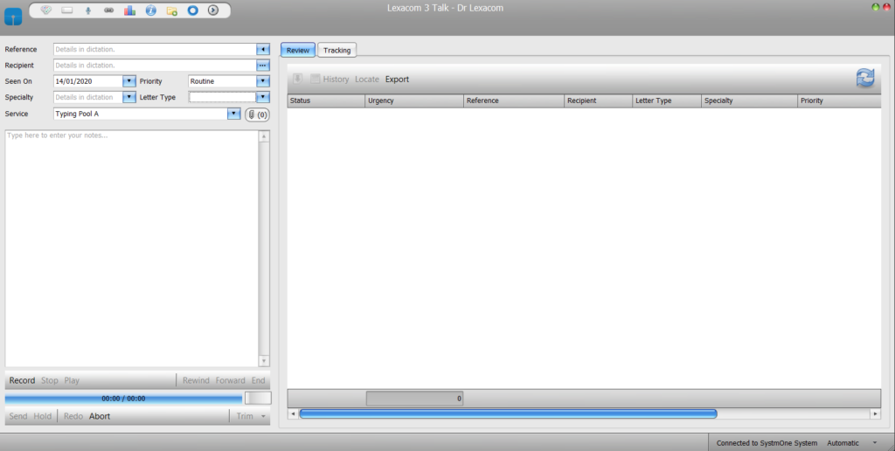Click the Forward control
The width and height of the screenshot is (895, 451).
(231, 380)
